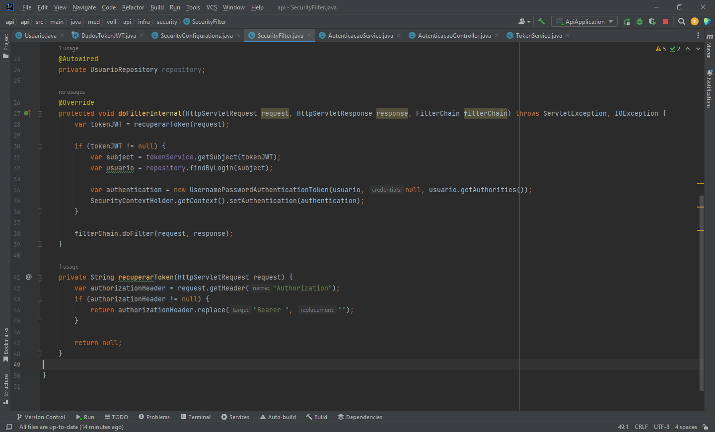
Task: Open the Run tool window
Action: point(85,417)
